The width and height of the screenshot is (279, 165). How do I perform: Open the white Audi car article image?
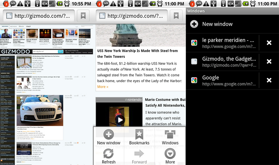point(40,110)
